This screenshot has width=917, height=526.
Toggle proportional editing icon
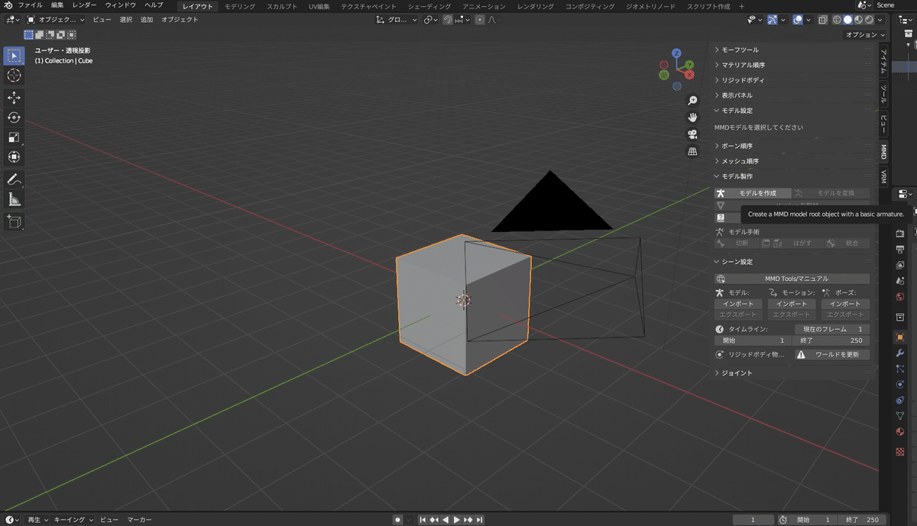coord(481,20)
